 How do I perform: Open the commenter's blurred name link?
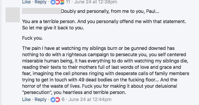click(41, 11)
